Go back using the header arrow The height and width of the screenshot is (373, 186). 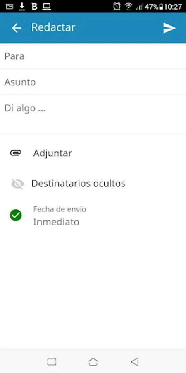[x=17, y=28]
